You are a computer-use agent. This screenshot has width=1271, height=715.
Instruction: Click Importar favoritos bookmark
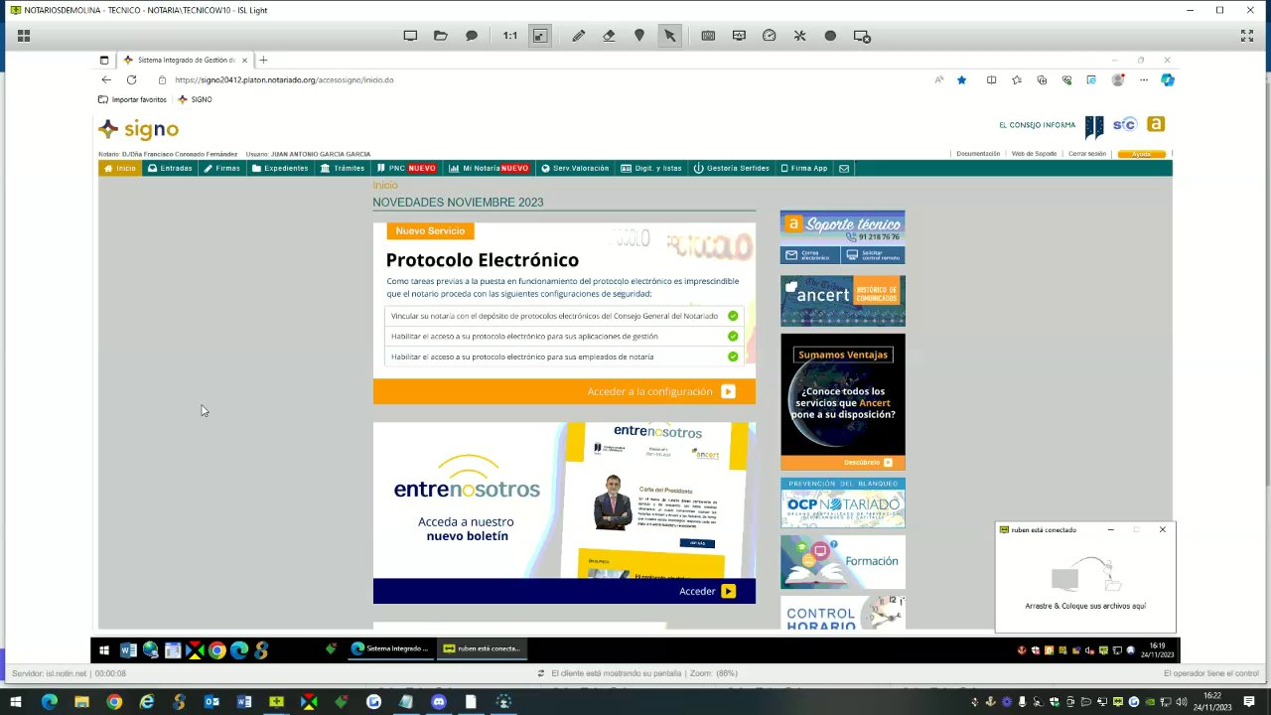click(132, 99)
